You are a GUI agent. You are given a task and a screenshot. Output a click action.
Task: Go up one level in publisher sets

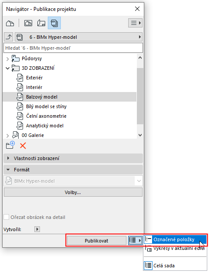[9, 37]
